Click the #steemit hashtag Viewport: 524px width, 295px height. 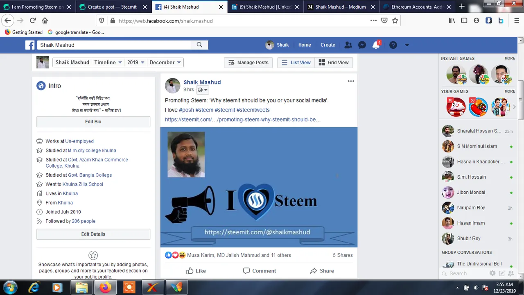[225, 110]
